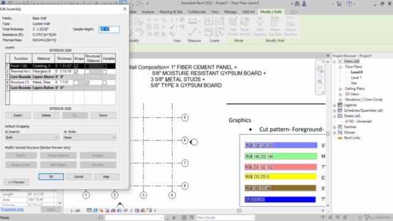This screenshot has width=393, height=221.
Task: Click the Sheets icon in Project Browser
Action: click(340, 116)
